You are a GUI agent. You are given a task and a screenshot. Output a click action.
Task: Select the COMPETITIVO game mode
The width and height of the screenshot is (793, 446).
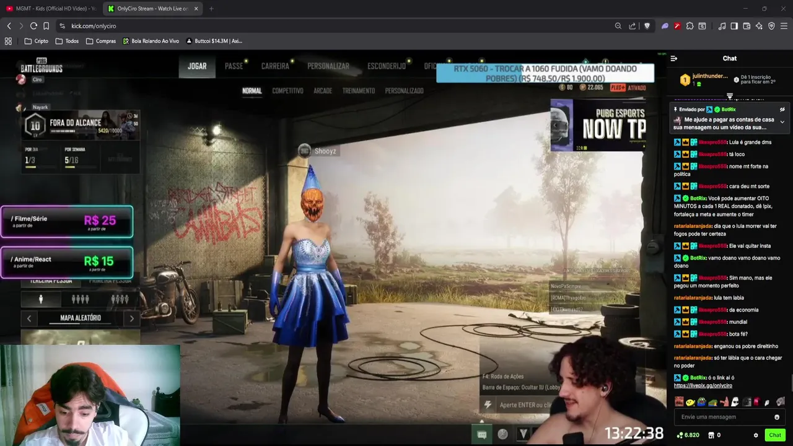click(288, 91)
